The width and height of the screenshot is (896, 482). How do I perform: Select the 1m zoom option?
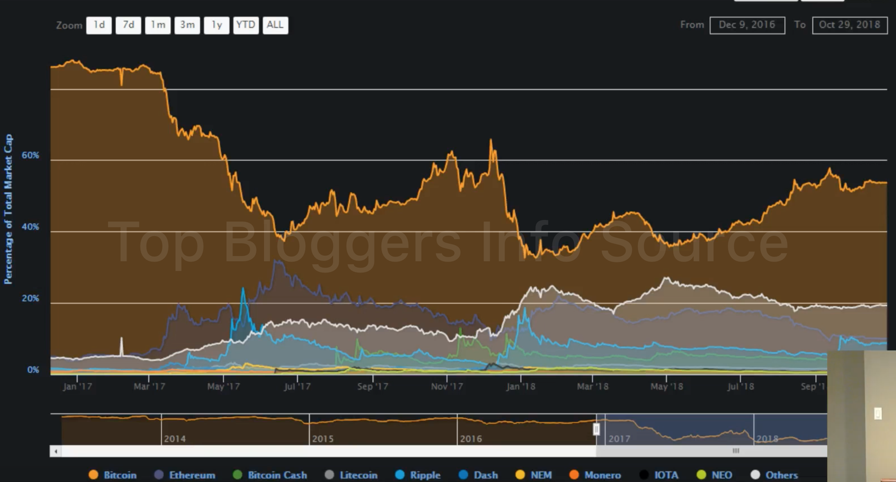point(158,25)
